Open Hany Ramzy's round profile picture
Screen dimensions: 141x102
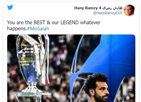pos(129,10)
